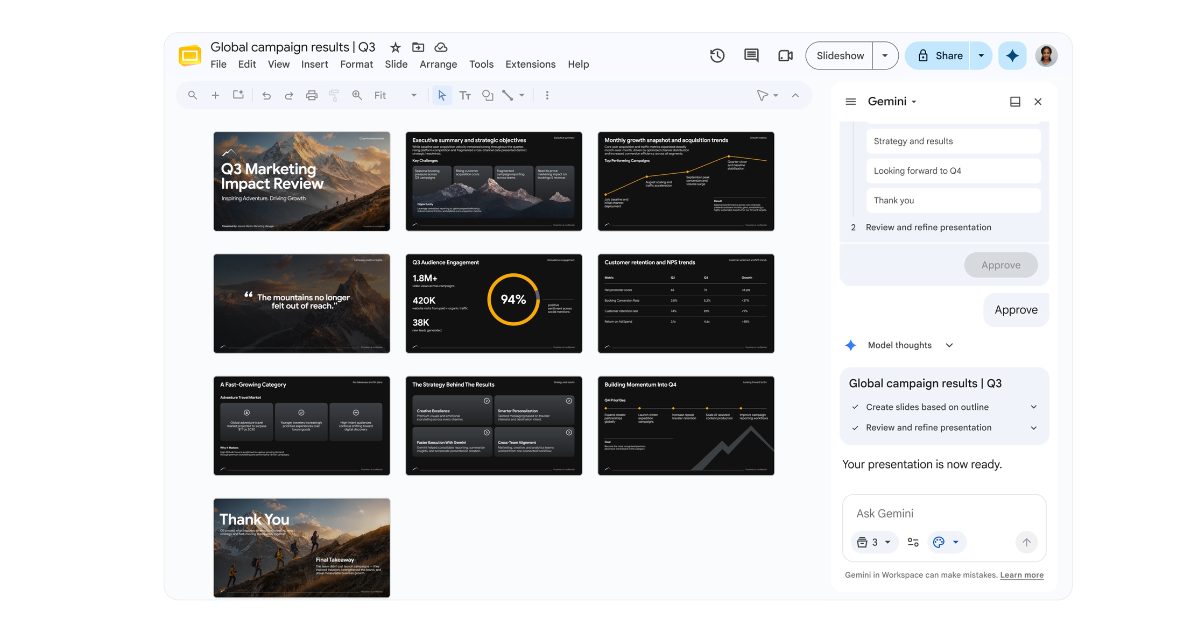Print the presentation
Image resolution: width=1184 pixels, height=625 pixels.
(x=312, y=95)
